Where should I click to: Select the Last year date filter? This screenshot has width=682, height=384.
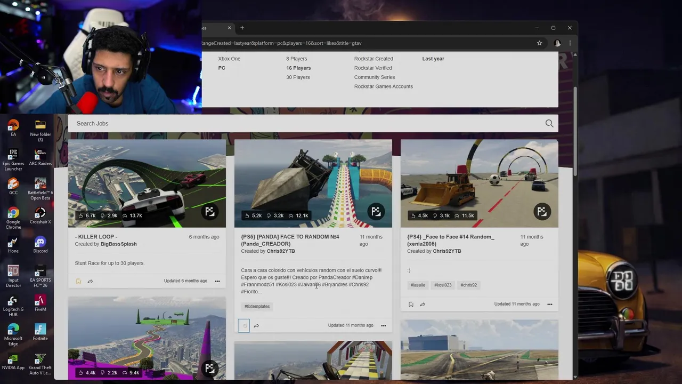click(433, 59)
